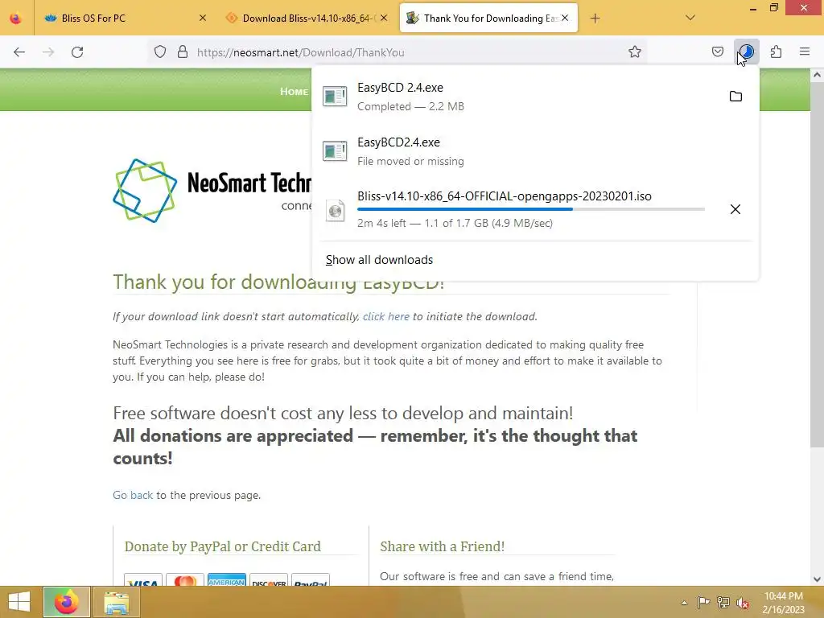824x618 pixels.
Task: Click Show all downloads
Action: (x=380, y=260)
